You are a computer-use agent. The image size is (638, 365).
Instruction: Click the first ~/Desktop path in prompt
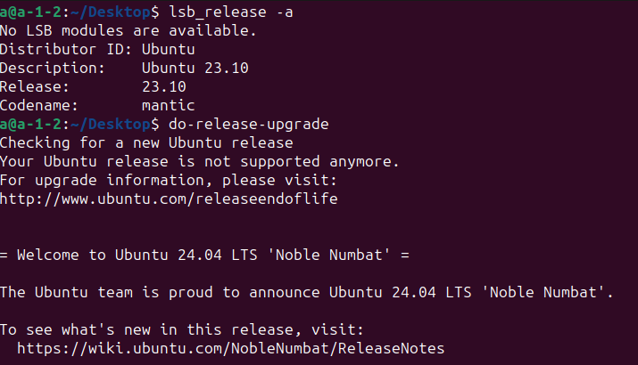pos(111,12)
